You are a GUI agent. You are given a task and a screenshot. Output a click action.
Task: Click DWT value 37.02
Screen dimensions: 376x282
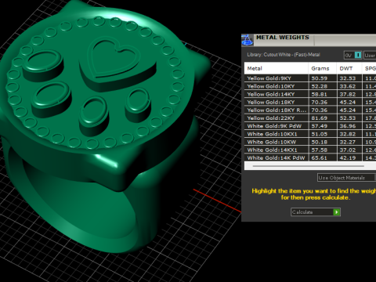(348, 150)
